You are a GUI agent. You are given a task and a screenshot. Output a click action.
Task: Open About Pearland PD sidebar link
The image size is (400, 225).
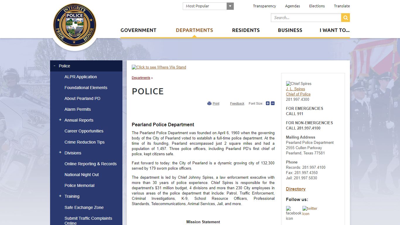(x=82, y=98)
